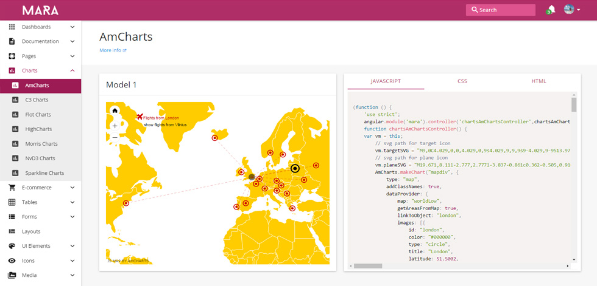Click the Forms list icon
Image resolution: width=597 pixels, height=286 pixels.
12,217
